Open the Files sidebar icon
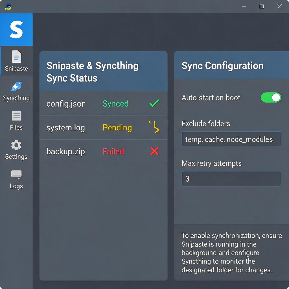Viewport: 289px width, 289px height. (x=16, y=116)
